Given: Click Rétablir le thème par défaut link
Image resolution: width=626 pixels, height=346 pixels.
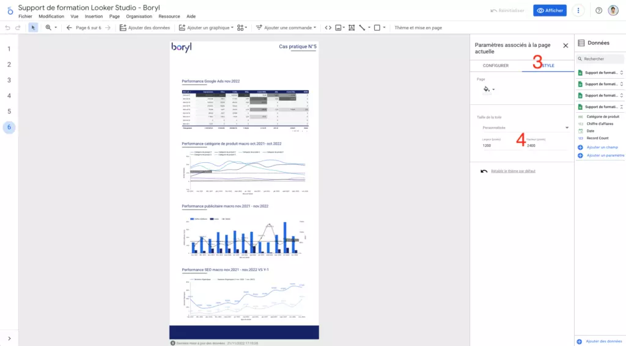Looking at the screenshot, I should pyautogui.click(x=513, y=171).
